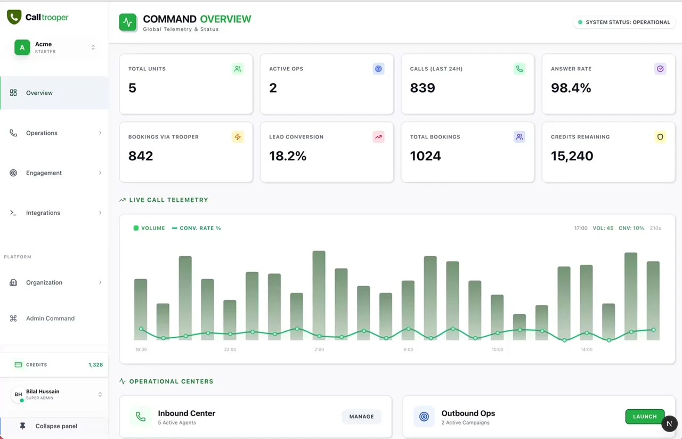
Task: Click the System Status: Operational badge
Action: pyautogui.click(x=624, y=22)
